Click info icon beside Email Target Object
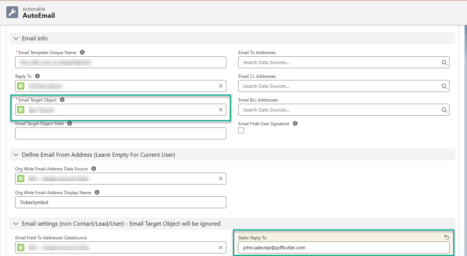 tap(62, 100)
